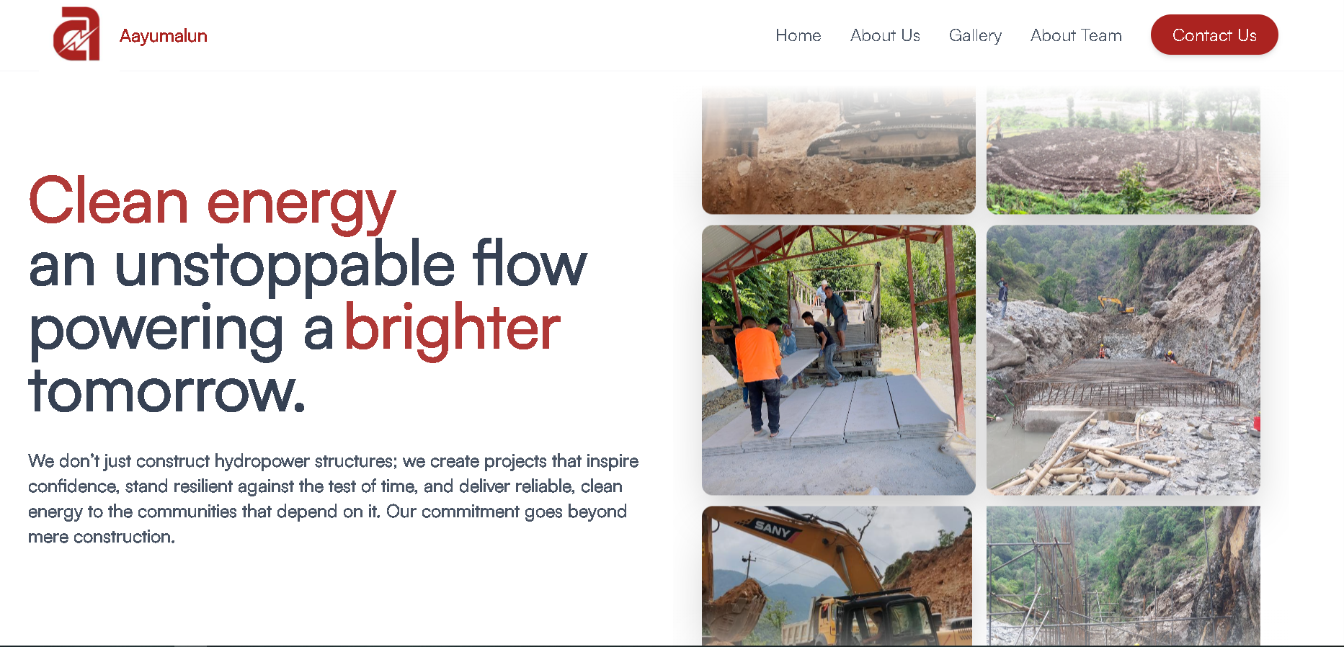Click the Aayumalun red logo icon
1344x647 pixels.
click(76, 34)
